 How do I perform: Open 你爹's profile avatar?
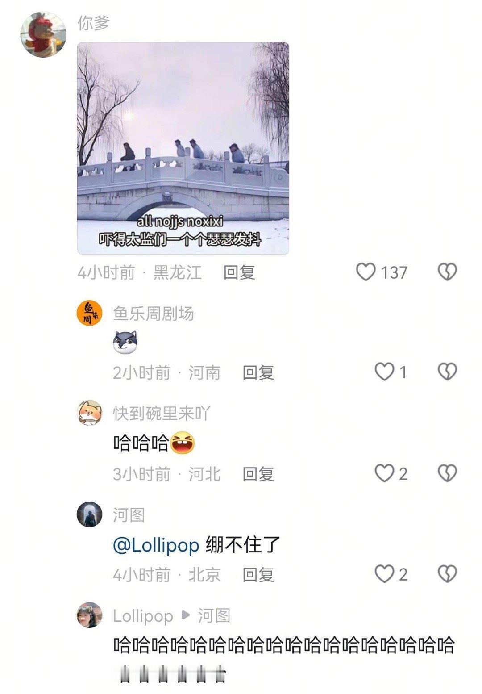click(43, 35)
